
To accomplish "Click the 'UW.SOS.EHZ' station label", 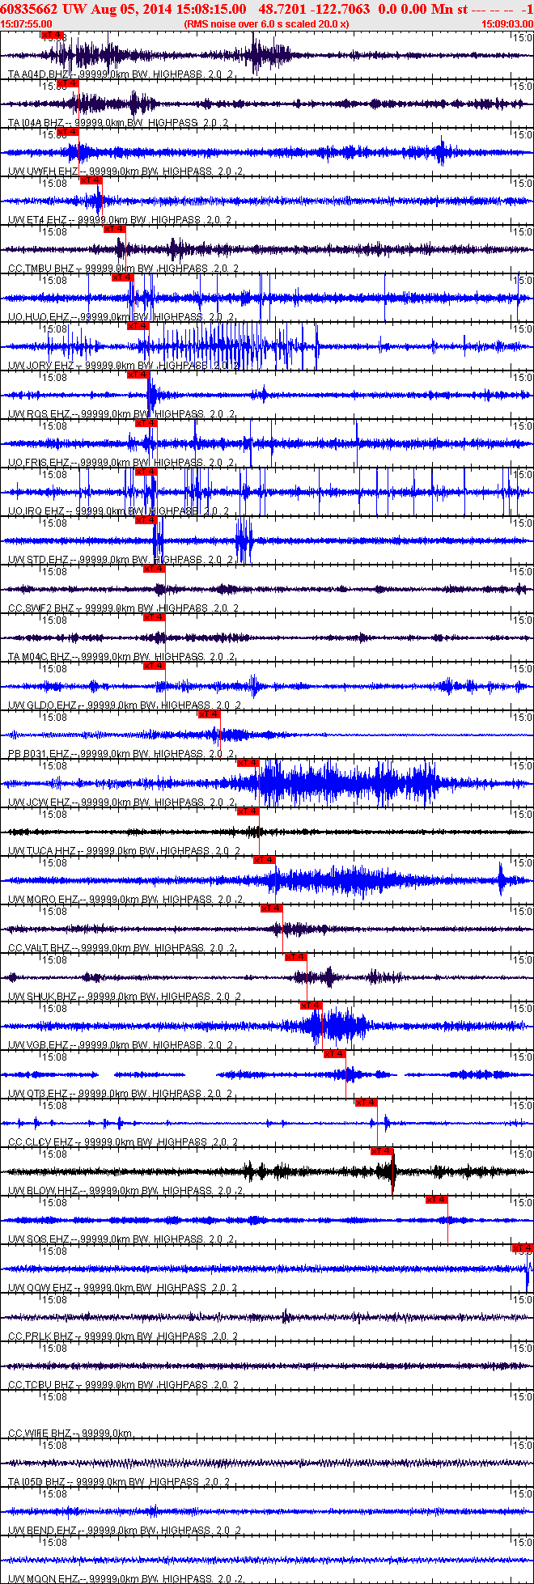I will coord(38,1239).
